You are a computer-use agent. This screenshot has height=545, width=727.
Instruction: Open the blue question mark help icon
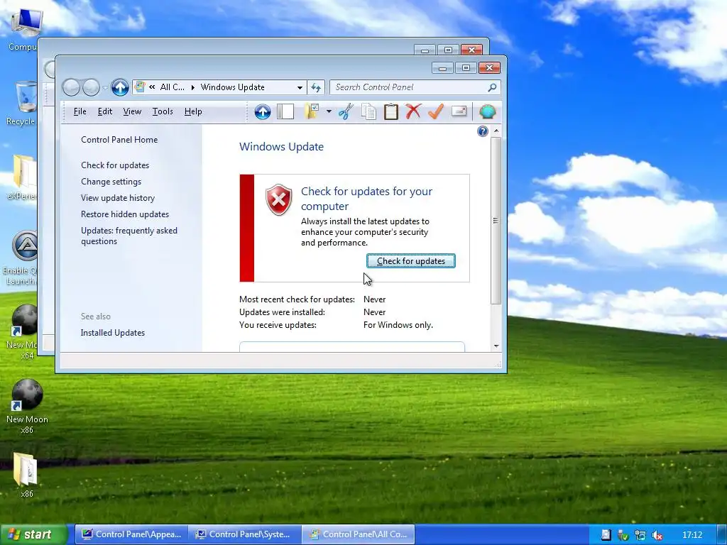tap(483, 131)
